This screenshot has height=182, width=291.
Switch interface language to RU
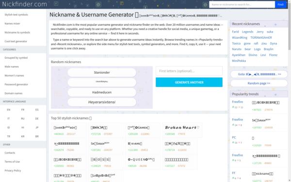click(x=23, y=118)
